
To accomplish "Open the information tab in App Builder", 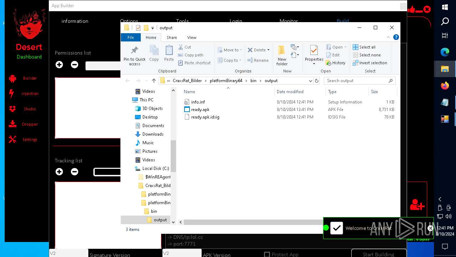I will (x=75, y=21).
